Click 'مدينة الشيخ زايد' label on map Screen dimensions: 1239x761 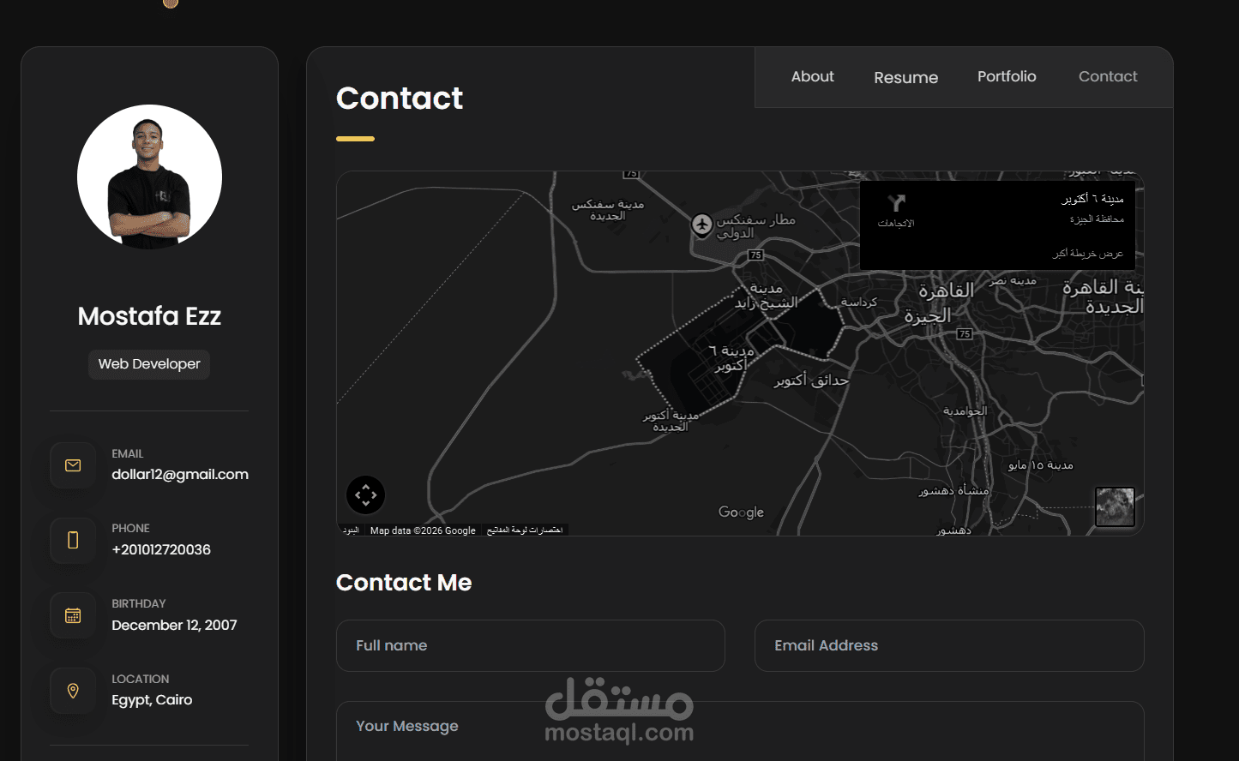coord(766,296)
